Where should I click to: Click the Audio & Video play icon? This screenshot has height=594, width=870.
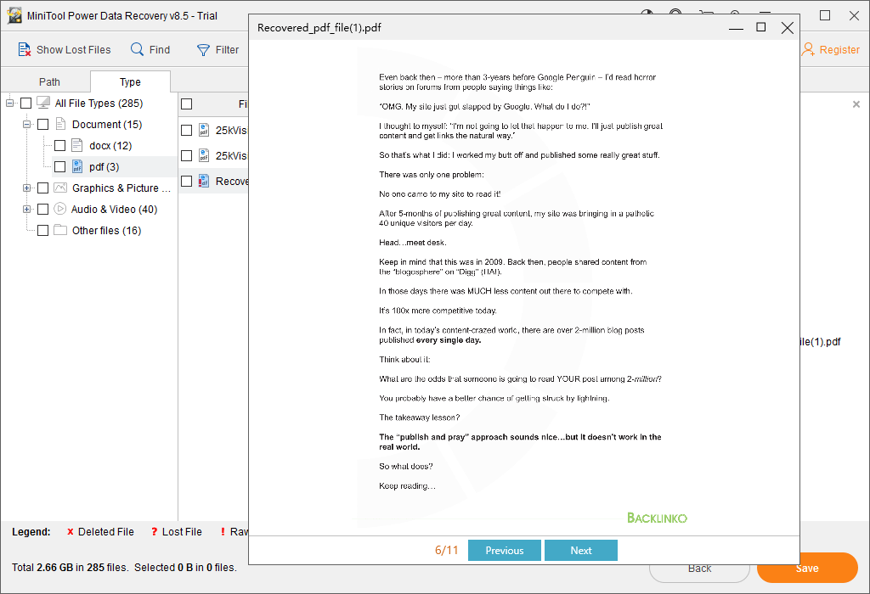[60, 209]
